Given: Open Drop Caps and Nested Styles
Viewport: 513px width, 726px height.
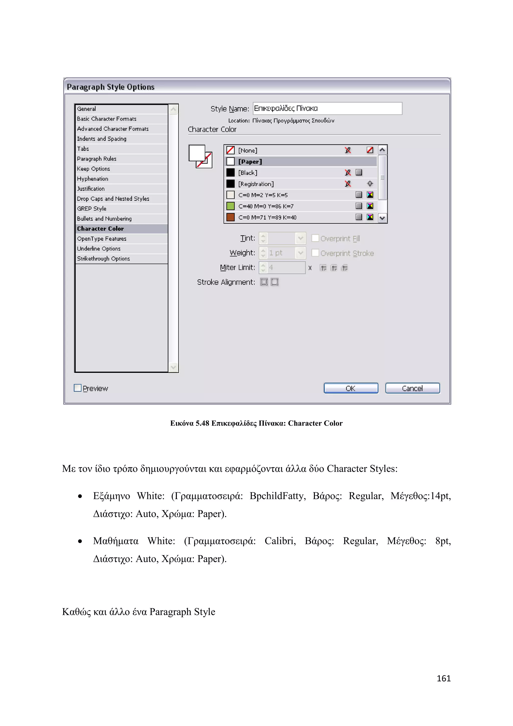Looking at the screenshot, I should point(122,199).
